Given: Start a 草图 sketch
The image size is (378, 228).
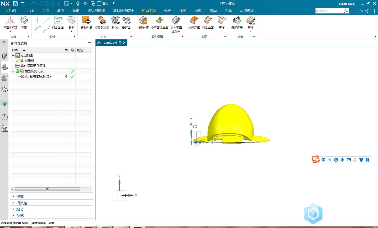Looking at the screenshot, I should click(x=24, y=23).
